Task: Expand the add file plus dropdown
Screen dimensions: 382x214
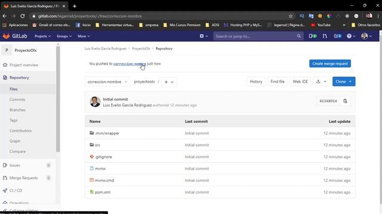Action: pyautogui.click(x=169, y=82)
